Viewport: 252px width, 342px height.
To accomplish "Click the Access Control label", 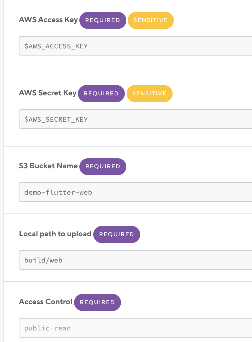I will coord(46,302).
